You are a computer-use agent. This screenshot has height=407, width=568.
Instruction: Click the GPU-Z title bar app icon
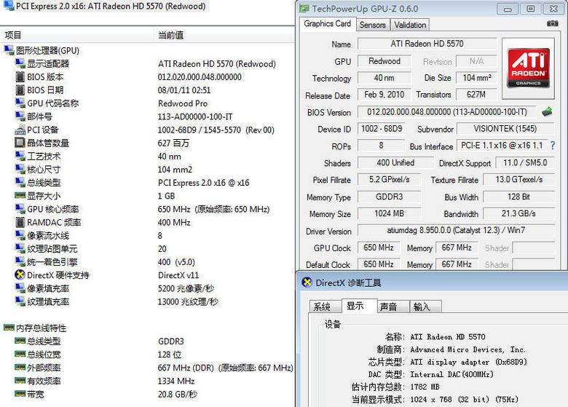point(304,8)
